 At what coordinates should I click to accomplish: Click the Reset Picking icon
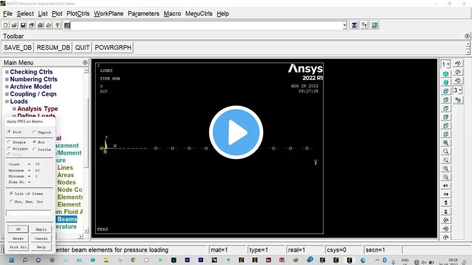click(x=364, y=25)
